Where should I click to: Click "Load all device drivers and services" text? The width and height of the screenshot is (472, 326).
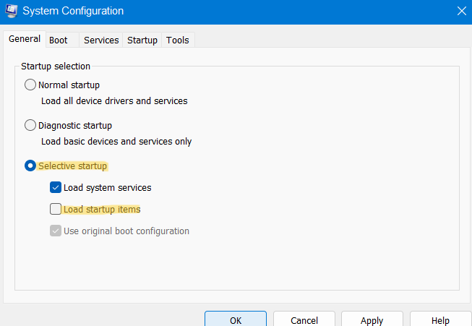click(114, 101)
